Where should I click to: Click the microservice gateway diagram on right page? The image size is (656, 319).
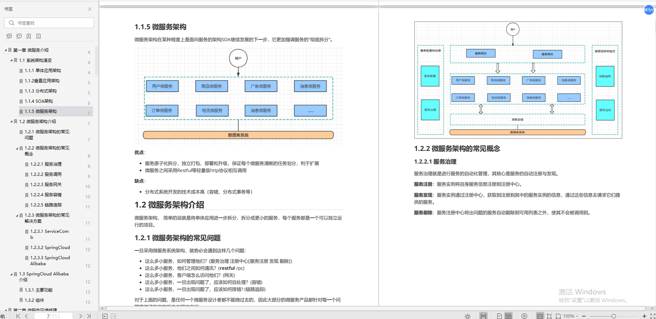point(518,80)
